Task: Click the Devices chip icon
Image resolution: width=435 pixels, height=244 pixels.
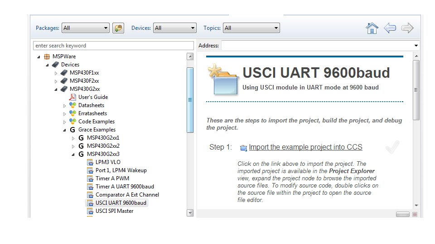Action: pyautogui.click(x=55, y=65)
